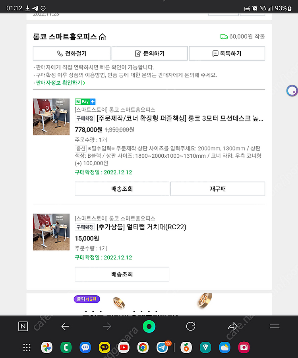The width and height of the screenshot is (298, 358).
Task: Tap the 15,000원 price text
Action: tap(87, 238)
